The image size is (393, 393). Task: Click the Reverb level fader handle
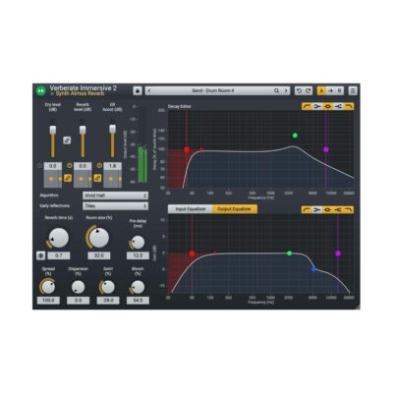point(83,130)
